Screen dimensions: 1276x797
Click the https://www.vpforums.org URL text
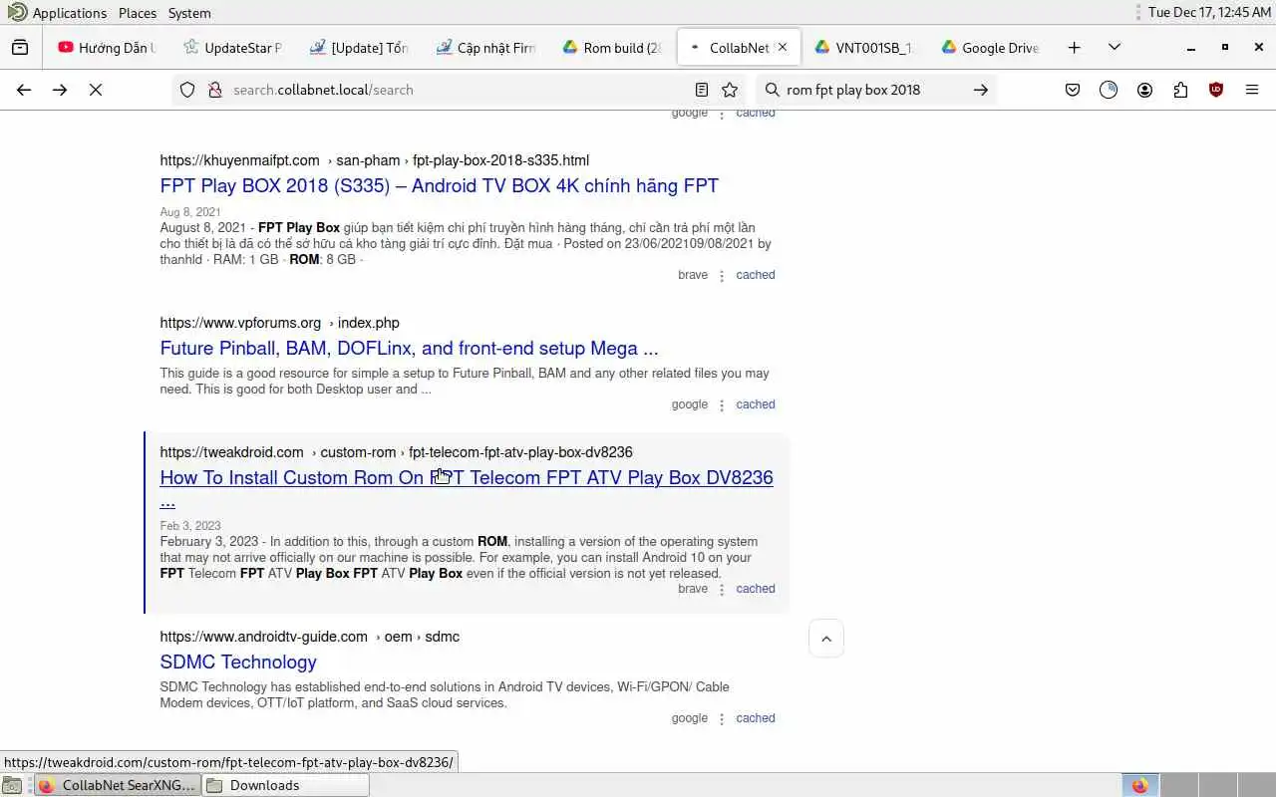pyautogui.click(x=240, y=323)
